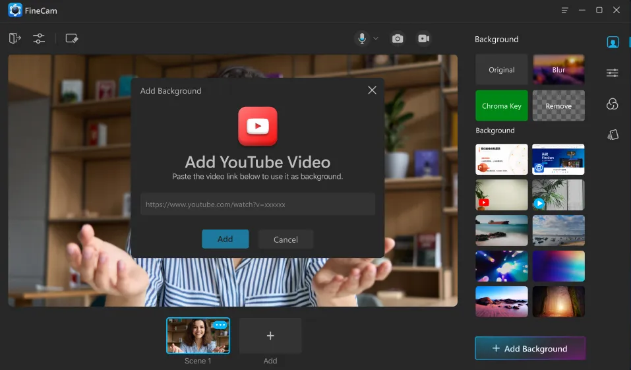Choose the purple gradient background thumbnail

(x=558, y=266)
